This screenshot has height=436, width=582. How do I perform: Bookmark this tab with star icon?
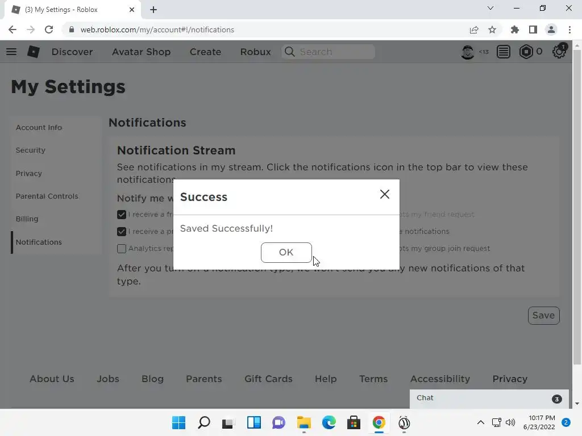point(492,30)
